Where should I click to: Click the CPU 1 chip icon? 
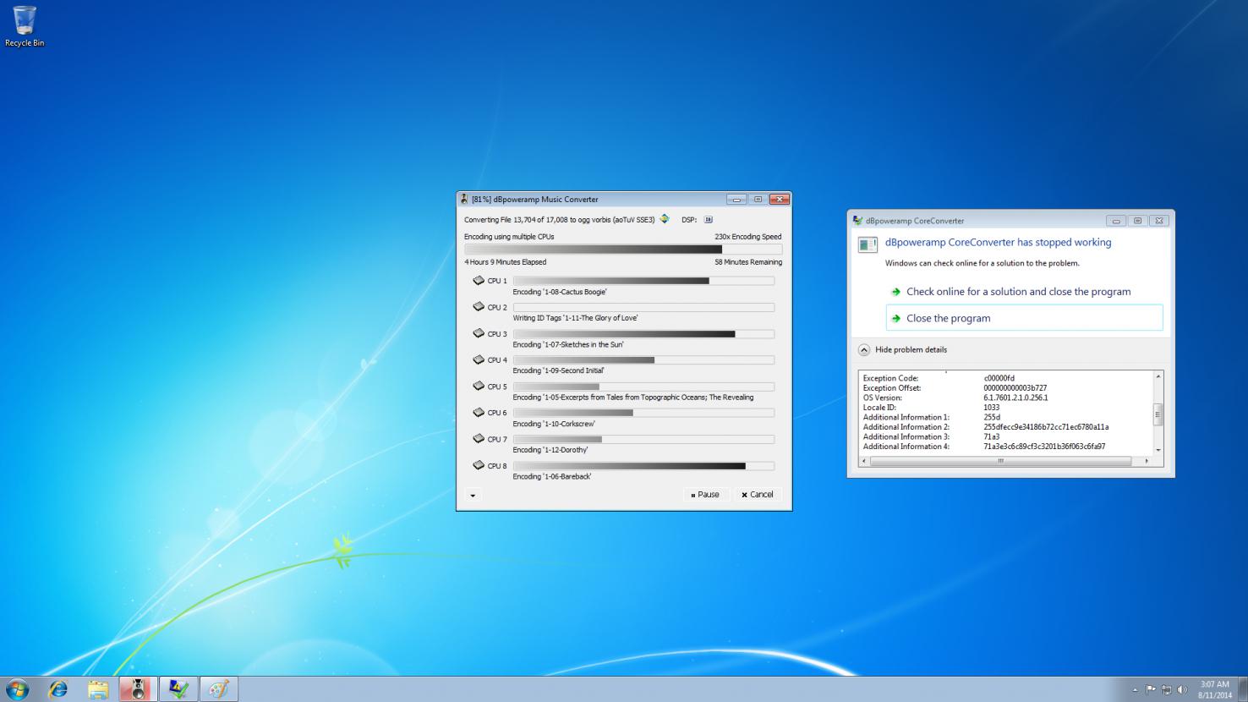click(479, 281)
